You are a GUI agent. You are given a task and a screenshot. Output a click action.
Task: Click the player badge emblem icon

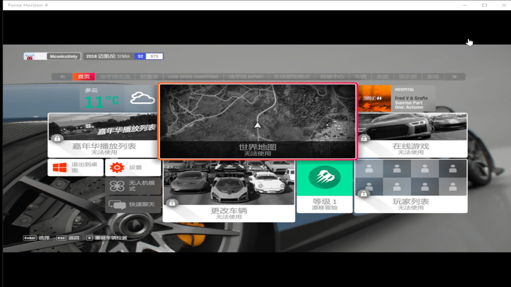30,57
